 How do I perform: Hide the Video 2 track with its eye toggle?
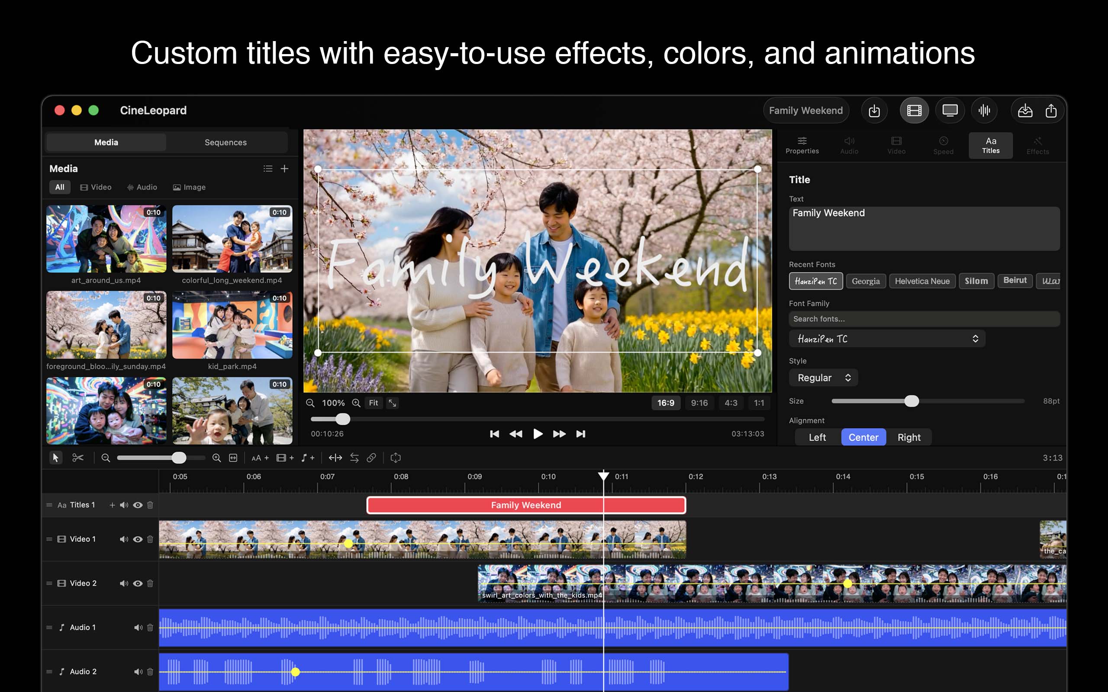click(137, 583)
